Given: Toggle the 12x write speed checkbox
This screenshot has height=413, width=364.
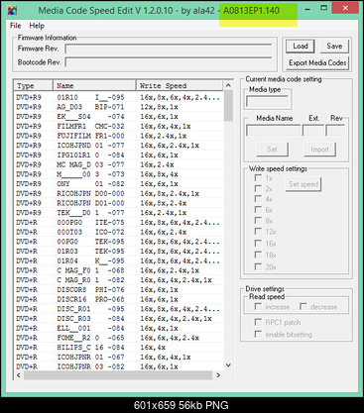Looking at the screenshot, I should 258,232.
